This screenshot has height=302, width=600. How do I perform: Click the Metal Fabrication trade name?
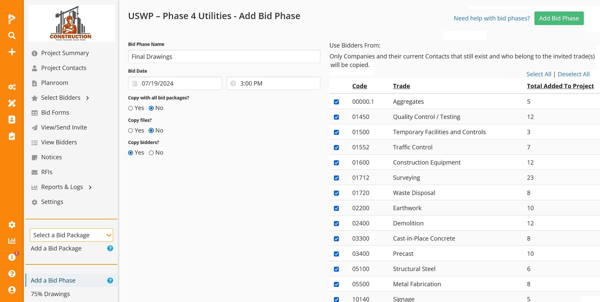[x=417, y=284]
